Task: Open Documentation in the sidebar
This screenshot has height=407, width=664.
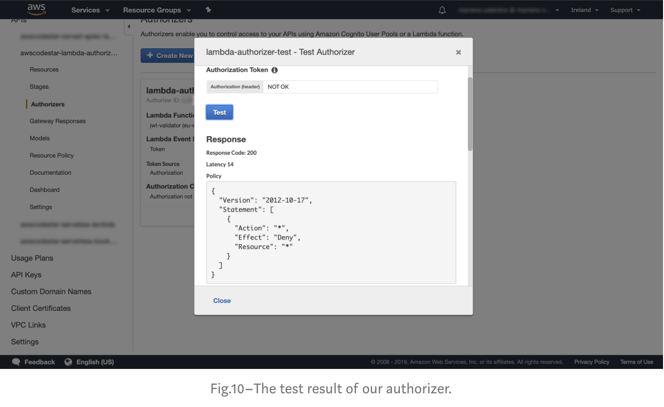Action: click(50, 172)
